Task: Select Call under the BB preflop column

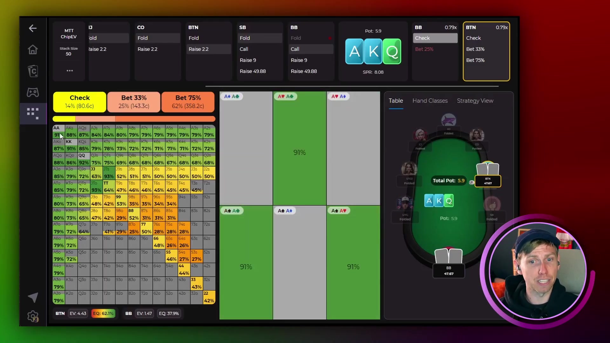Action: coord(311,49)
